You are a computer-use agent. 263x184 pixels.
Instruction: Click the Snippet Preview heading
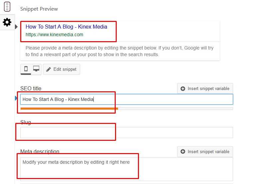39,9
